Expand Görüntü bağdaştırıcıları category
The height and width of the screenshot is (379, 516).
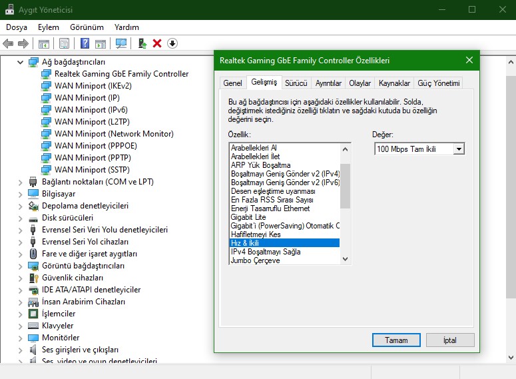click(21, 266)
